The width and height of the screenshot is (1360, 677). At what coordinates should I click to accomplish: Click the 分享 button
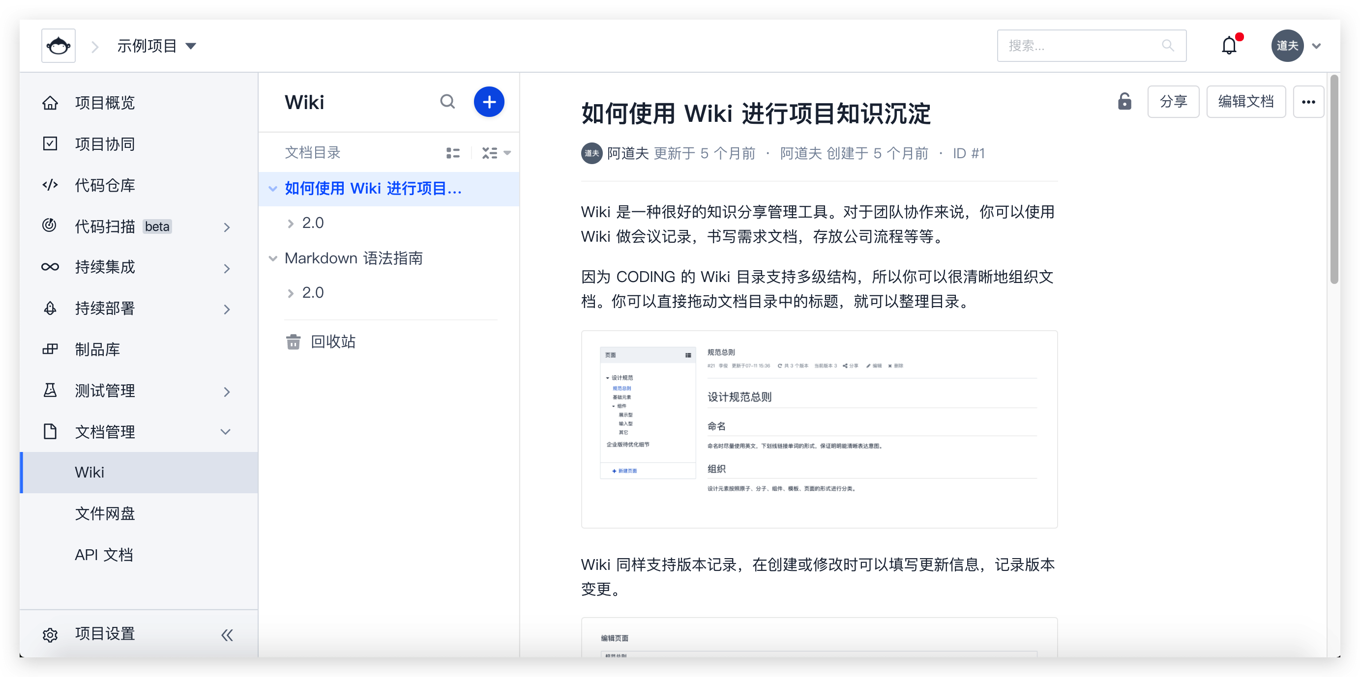click(1173, 101)
